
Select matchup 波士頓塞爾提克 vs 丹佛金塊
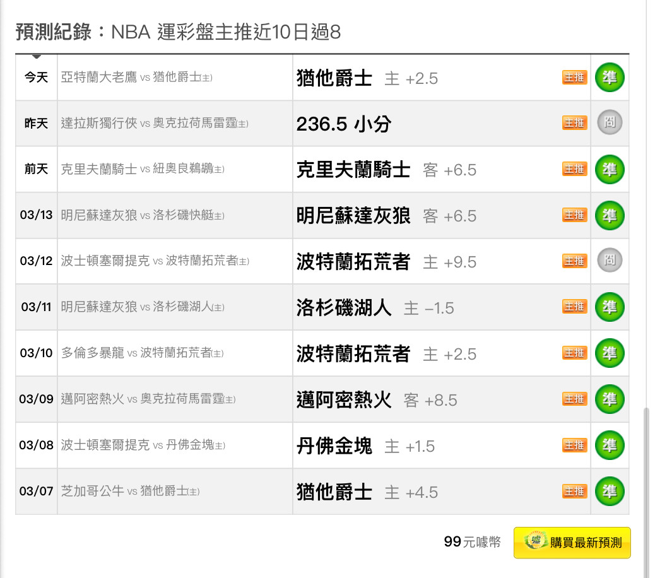[x=143, y=445]
